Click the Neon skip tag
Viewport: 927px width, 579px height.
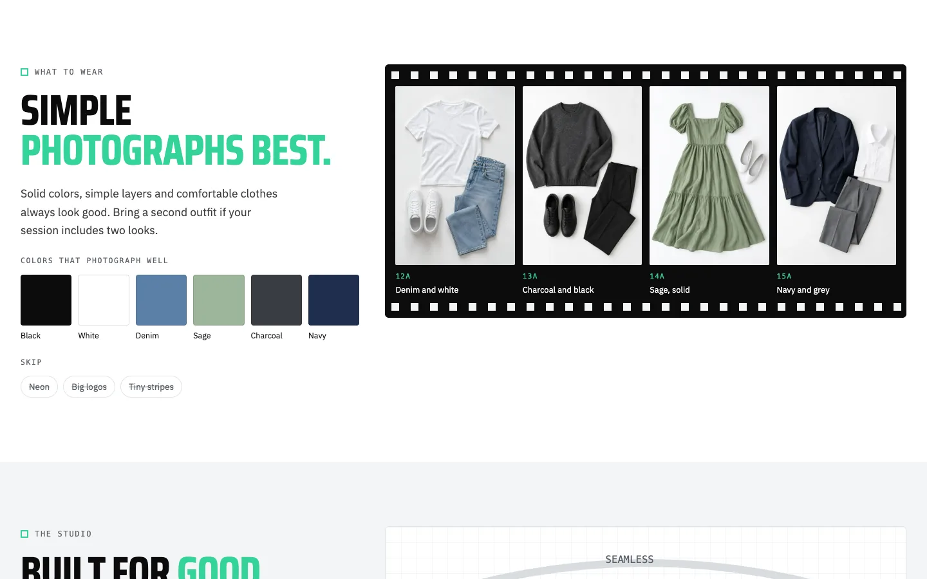pyautogui.click(x=39, y=387)
